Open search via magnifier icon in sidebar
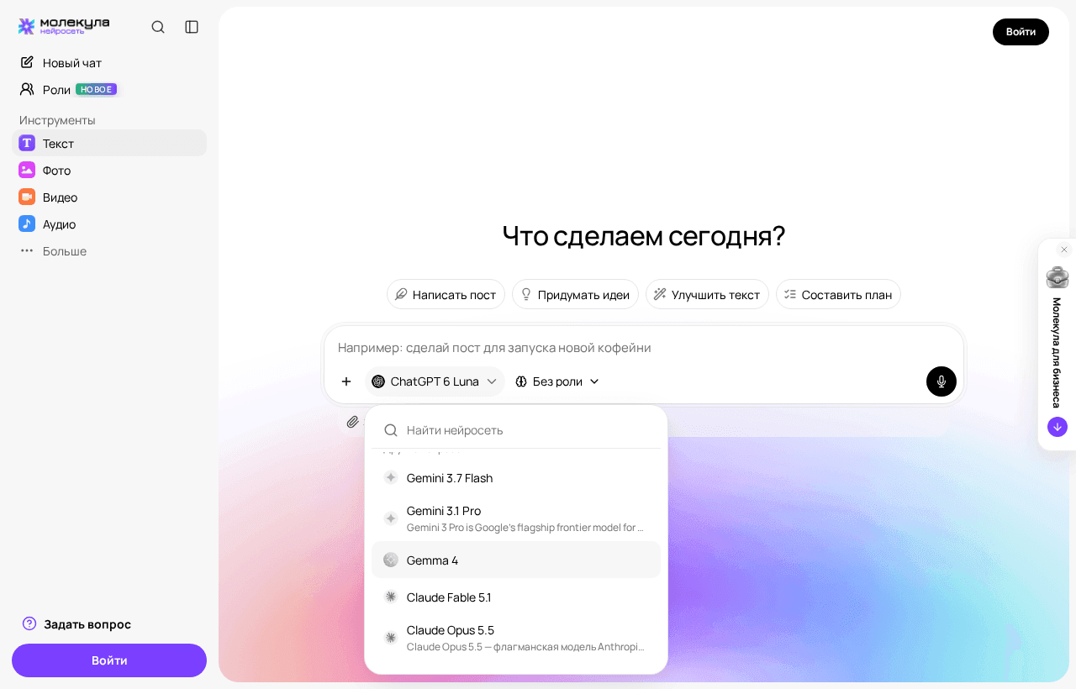This screenshot has height=689, width=1076. click(158, 27)
